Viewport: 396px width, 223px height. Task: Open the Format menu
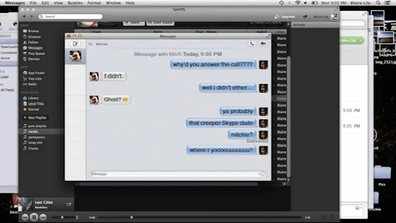pyautogui.click(x=94, y=3)
